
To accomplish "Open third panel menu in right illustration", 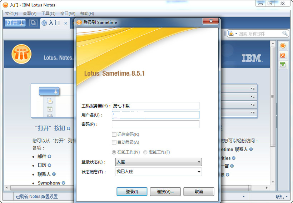I will (x=253, y=105).
